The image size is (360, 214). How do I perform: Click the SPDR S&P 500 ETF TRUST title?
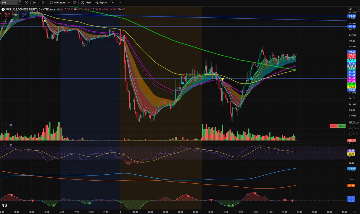[21, 9]
